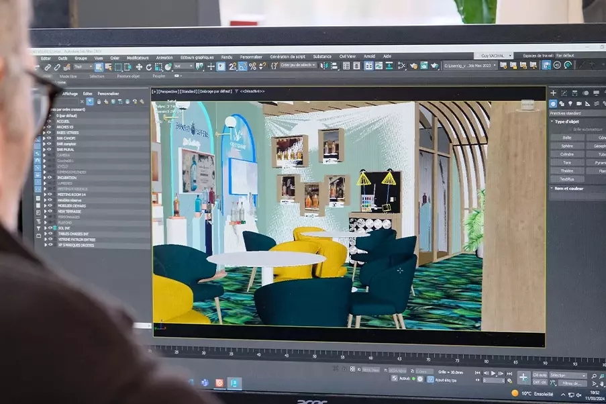The image size is (606, 404).
Task: Click the Mirror objects tool
Action: (x=325, y=66)
